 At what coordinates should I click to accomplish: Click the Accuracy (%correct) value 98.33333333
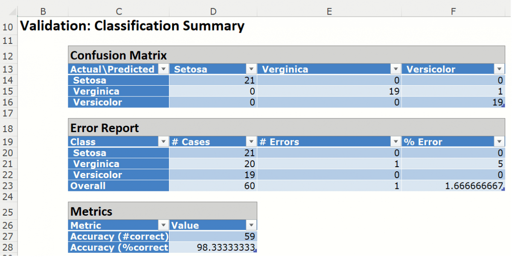213,248
